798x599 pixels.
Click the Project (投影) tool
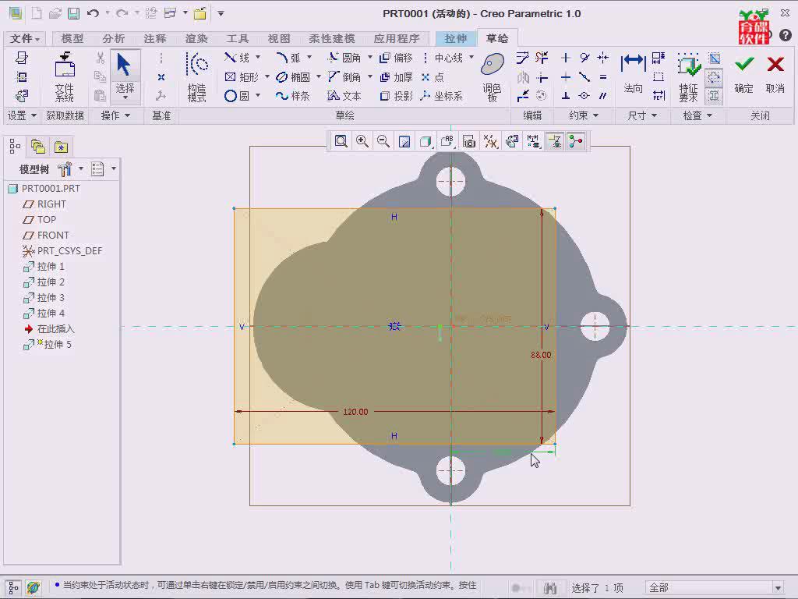pos(397,96)
